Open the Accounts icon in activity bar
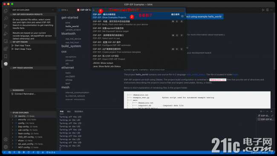 [6, 139]
